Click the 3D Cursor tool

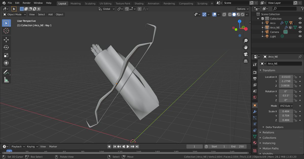[x=6, y=31]
